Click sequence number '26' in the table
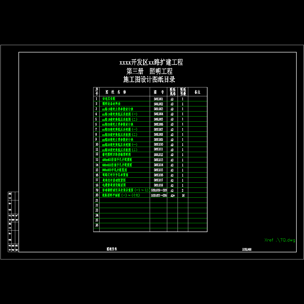This screenshot has height=304, width=304. [97, 225]
